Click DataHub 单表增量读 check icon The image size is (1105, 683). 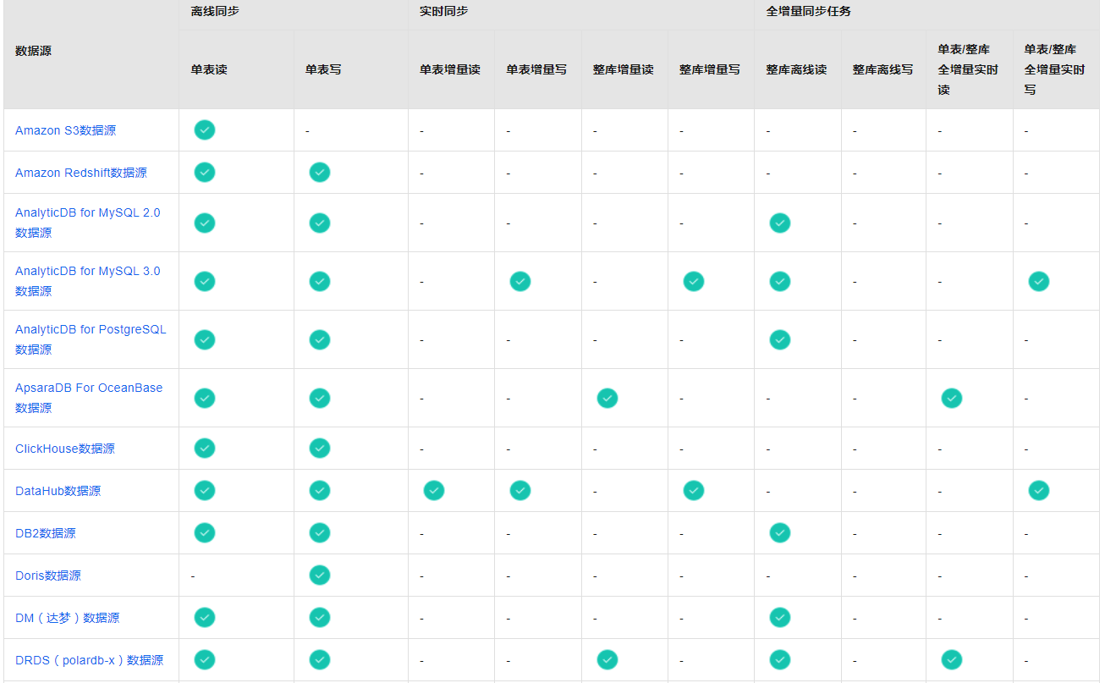point(434,491)
